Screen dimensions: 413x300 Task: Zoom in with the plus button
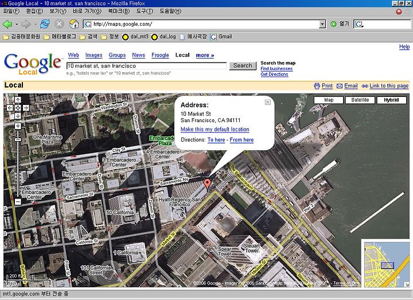coord(18,126)
